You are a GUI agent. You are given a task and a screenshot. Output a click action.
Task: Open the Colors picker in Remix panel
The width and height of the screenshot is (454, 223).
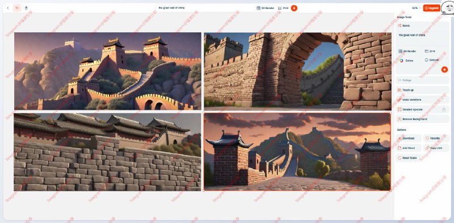click(x=406, y=61)
